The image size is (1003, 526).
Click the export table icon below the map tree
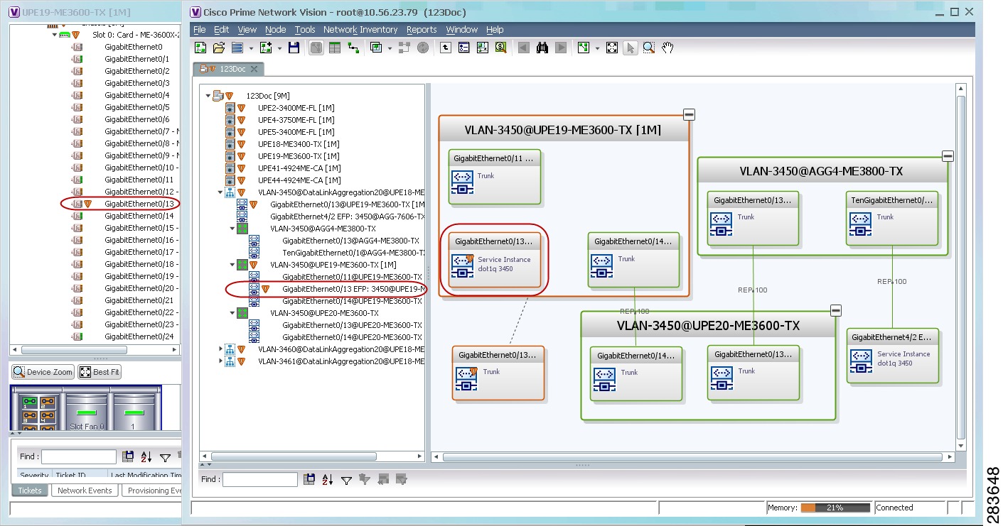tap(309, 480)
